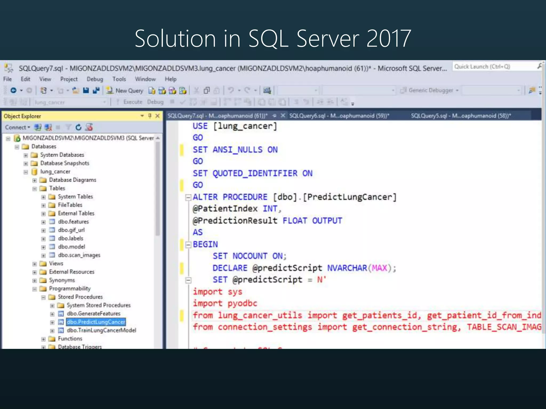
Task: Select the SQLQuery7.sql tab
Action: click(217, 116)
